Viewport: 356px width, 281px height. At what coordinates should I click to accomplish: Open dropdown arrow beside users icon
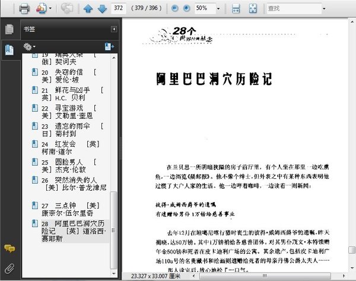(x=50, y=9)
